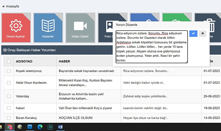The height and width of the screenshot is (131, 221).
Task: Click the name cell 'Baran Karakoç'
Action: tap(26, 118)
